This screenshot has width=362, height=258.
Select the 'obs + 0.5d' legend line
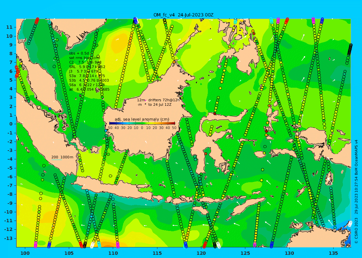point(79,54)
